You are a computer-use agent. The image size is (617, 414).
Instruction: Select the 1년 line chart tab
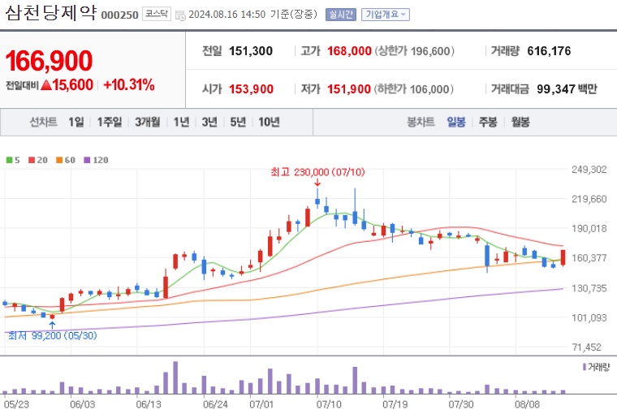tap(181, 122)
